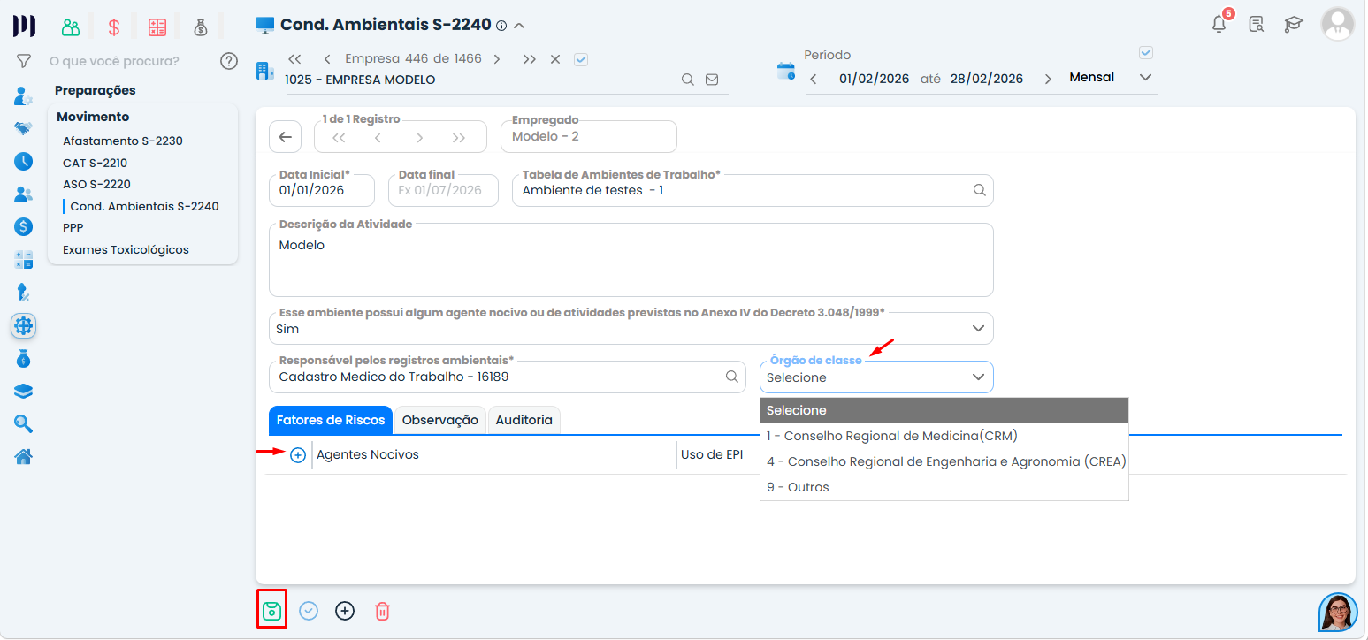Image resolution: width=1368 pixels, height=640 pixels.
Task: Open the handshake module in sidebar
Action: 24,128
